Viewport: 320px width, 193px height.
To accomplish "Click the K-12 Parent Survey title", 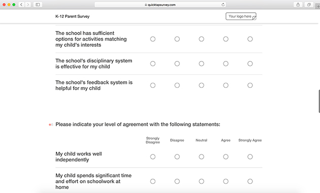I will pos(73,16).
